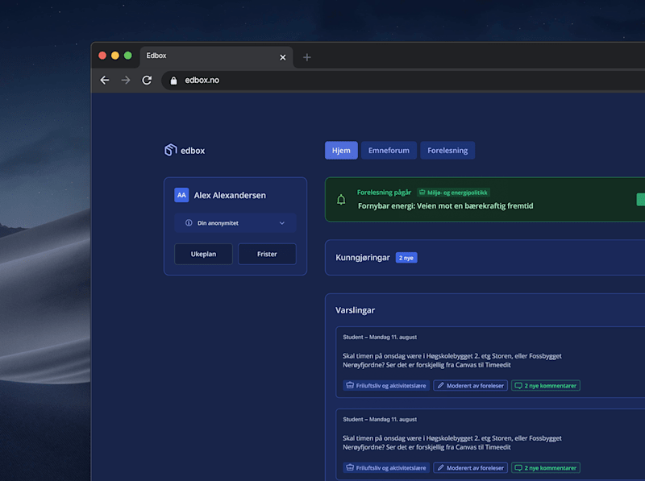Click the edbox logo icon
Viewport: 645px width, 481px height.
[171, 150]
